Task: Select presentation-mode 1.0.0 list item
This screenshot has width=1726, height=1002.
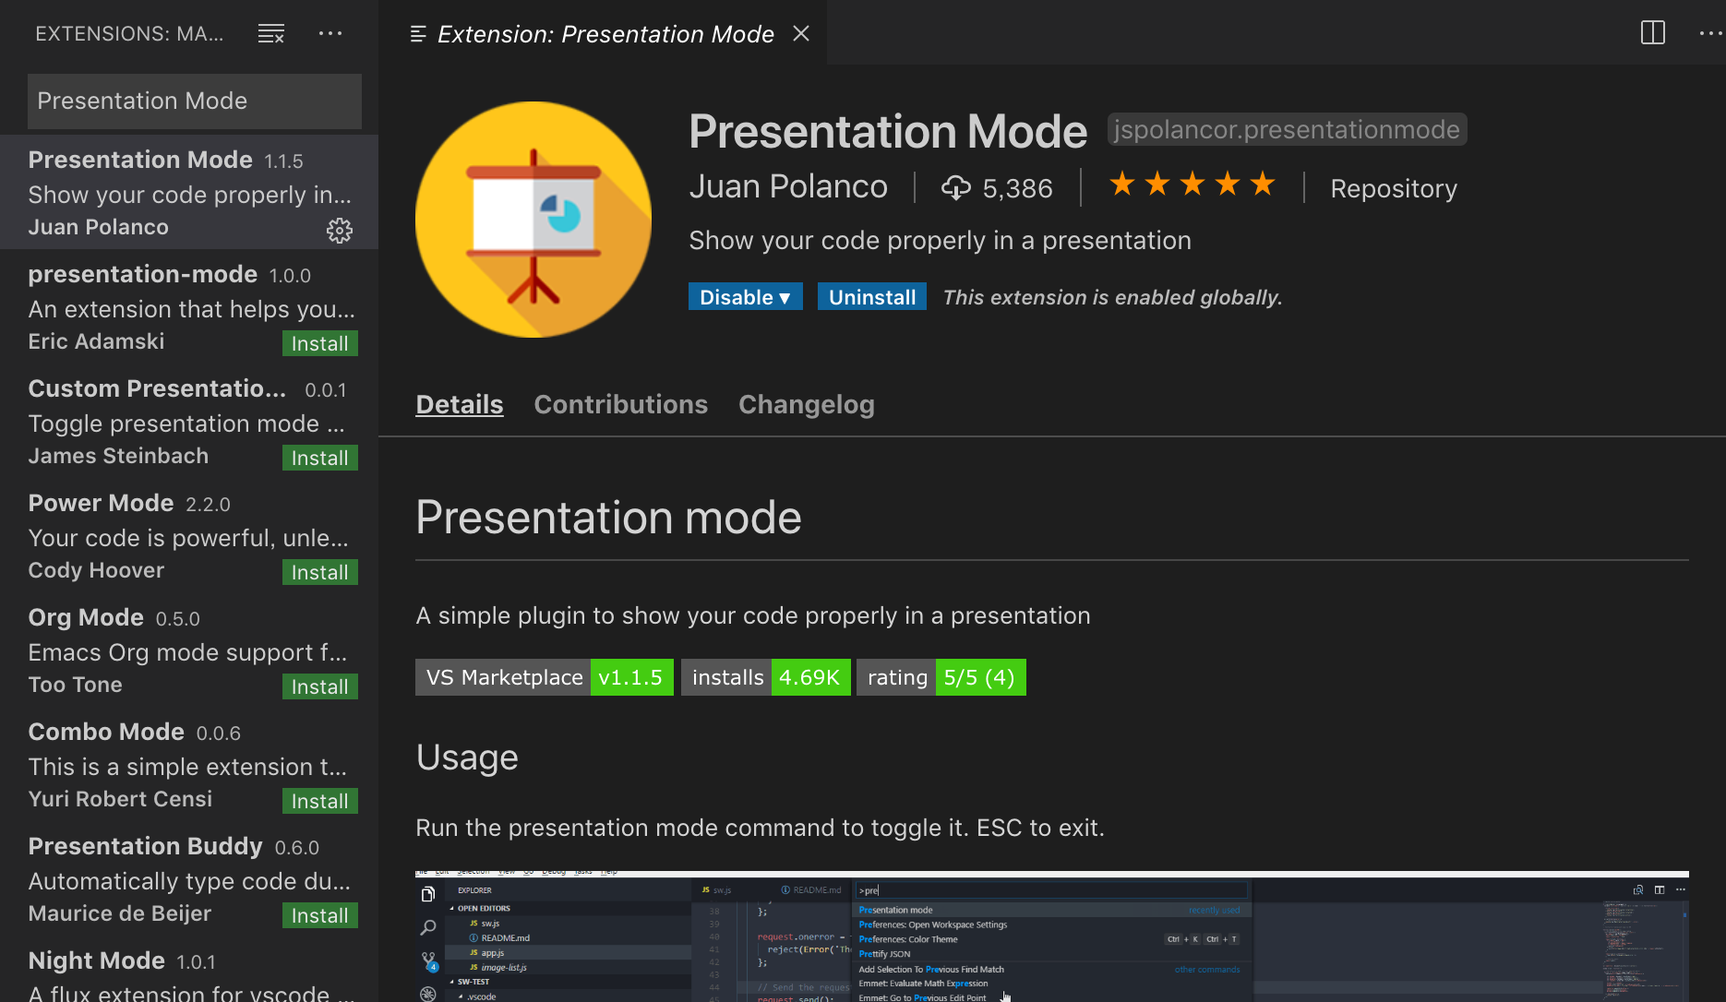Action: (x=189, y=306)
